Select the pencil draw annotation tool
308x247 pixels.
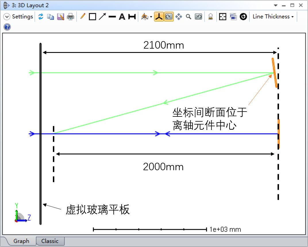[83, 17]
